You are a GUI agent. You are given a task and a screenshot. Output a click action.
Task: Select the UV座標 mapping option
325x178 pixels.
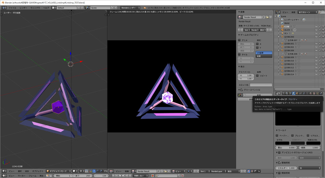point(264,53)
